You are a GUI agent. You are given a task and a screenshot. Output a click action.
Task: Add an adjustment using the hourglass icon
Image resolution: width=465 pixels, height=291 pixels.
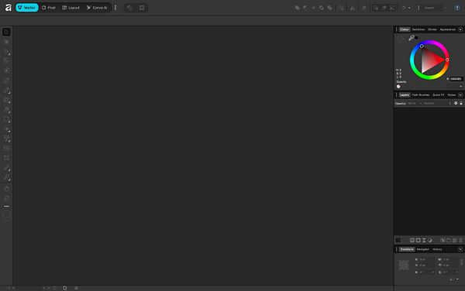(x=424, y=240)
